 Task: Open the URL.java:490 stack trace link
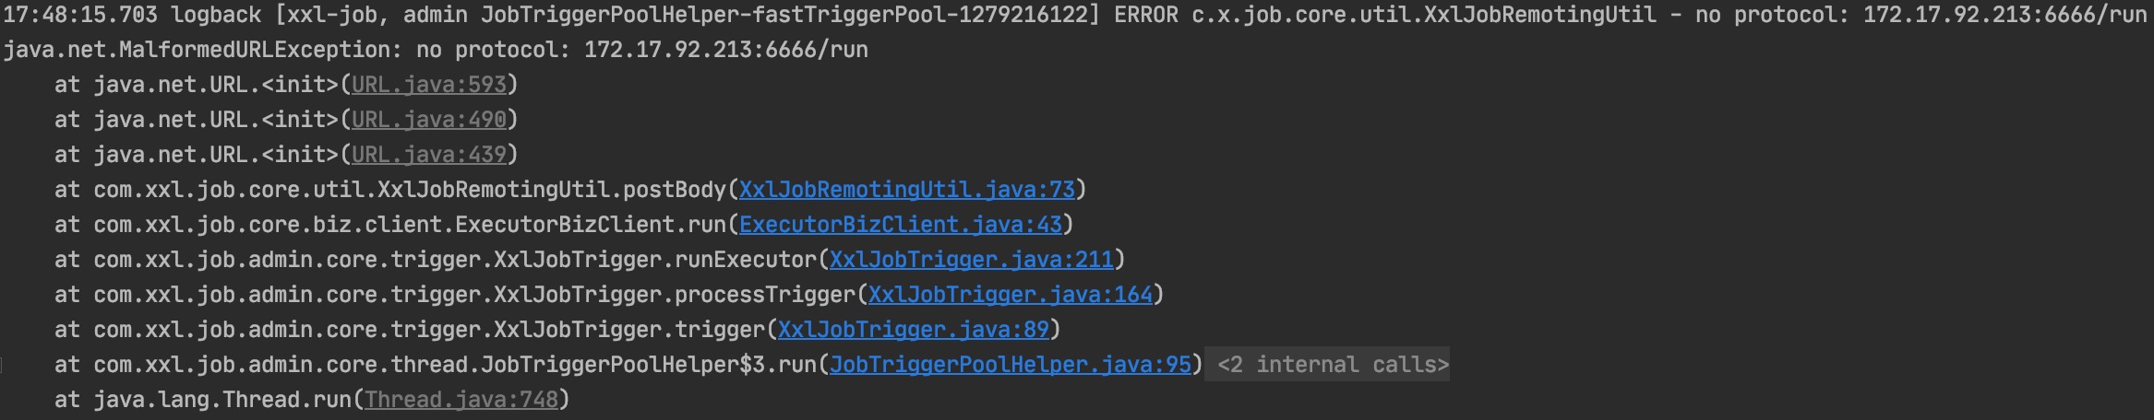coord(429,120)
